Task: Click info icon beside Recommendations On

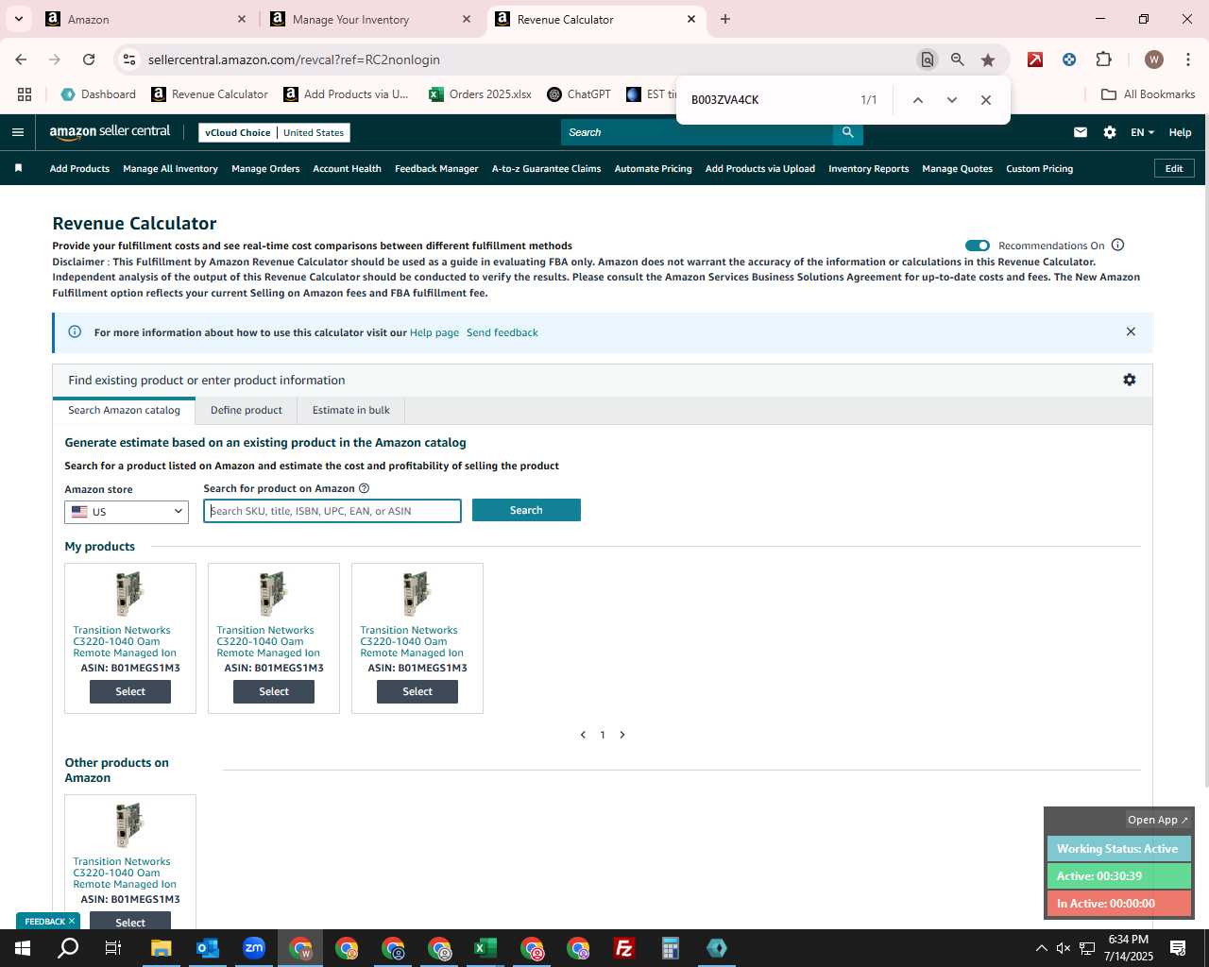Action: click(1118, 246)
